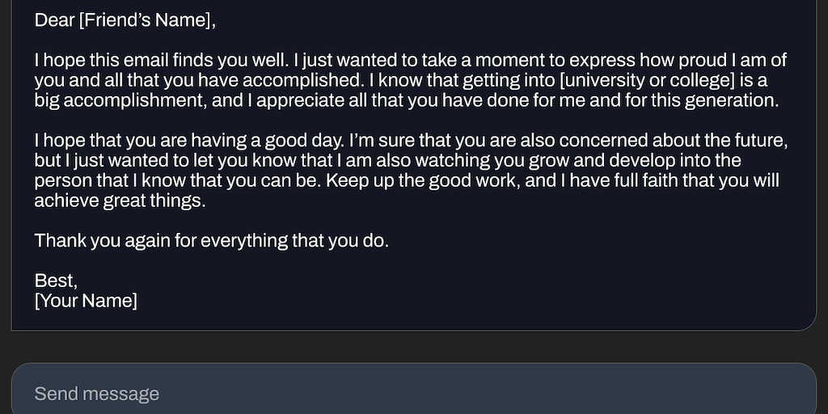Click the Send message input field
Screen dimensions: 828x414
412,394
